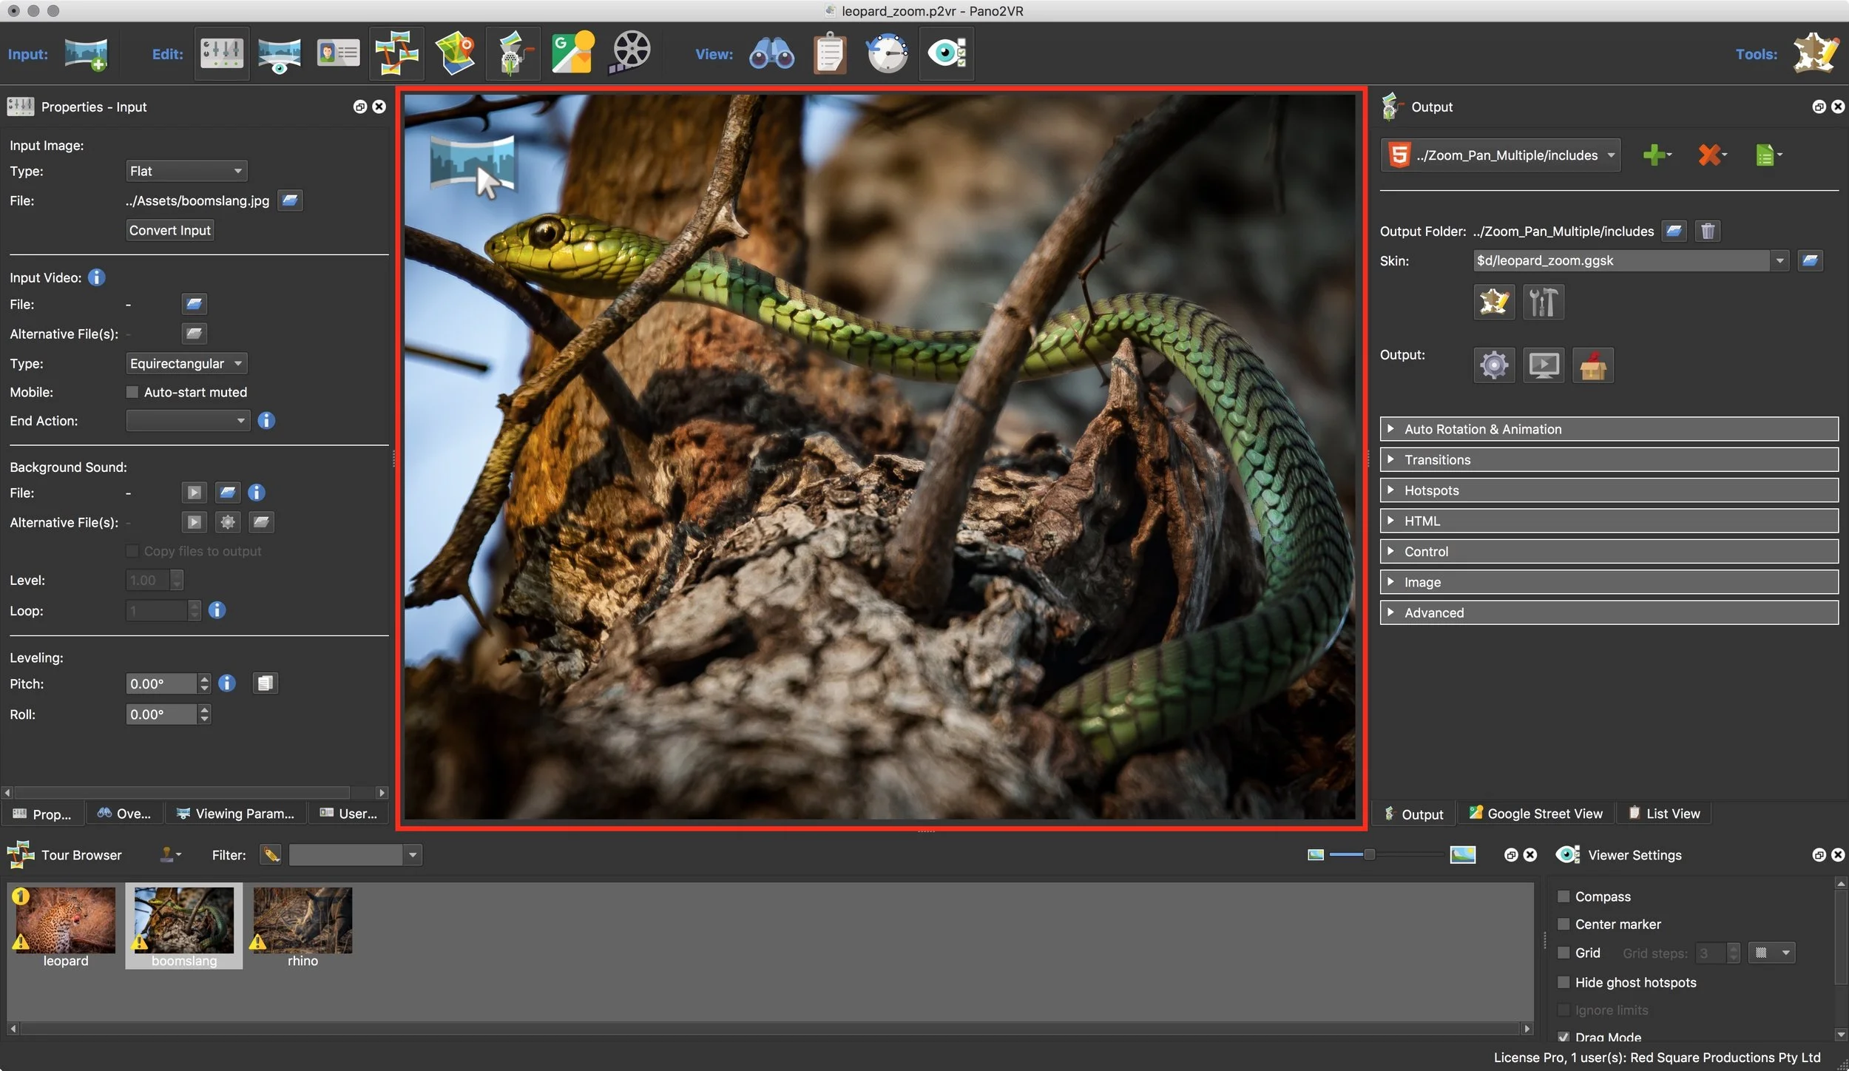Open the End Action dropdown
Image resolution: width=1849 pixels, height=1071 pixels.
click(188, 421)
